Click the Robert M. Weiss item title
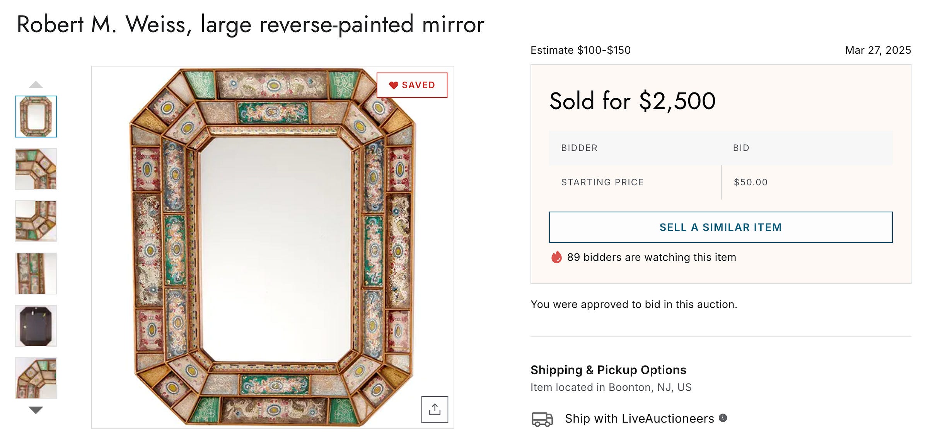Viewport: 928px width, 441px height. [250, 24]
